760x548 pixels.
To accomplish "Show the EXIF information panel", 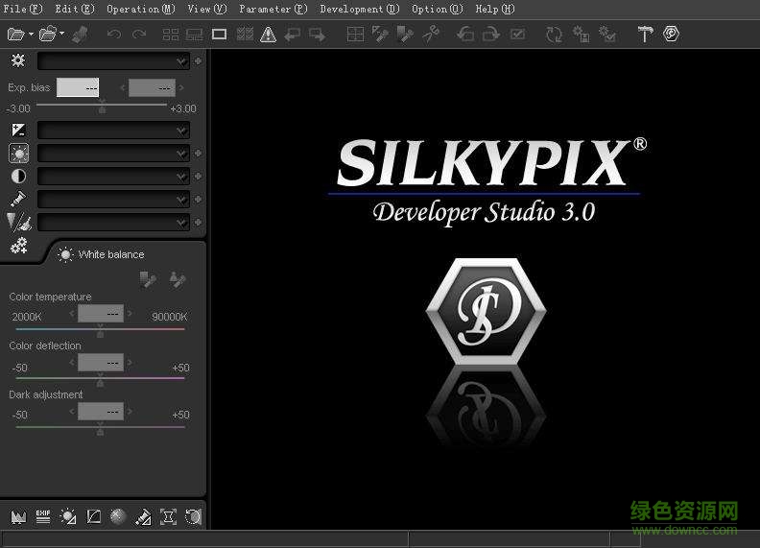I will pos(42,517).
